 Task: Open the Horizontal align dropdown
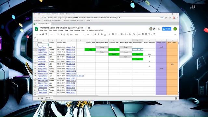(x=122, y=34)
